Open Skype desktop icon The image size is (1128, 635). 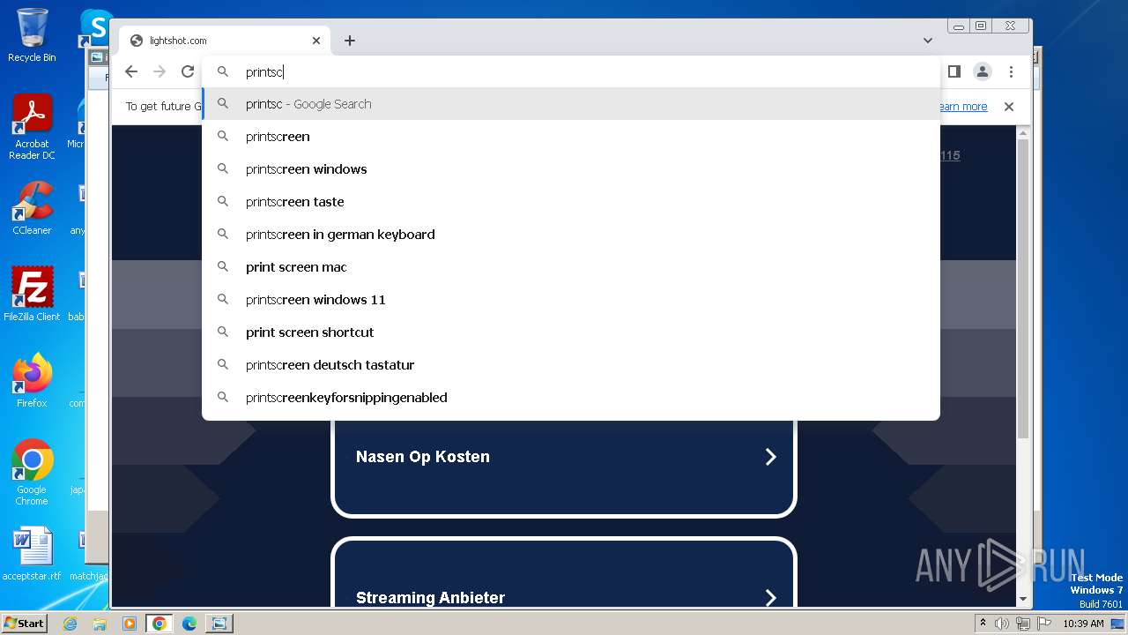95,26
